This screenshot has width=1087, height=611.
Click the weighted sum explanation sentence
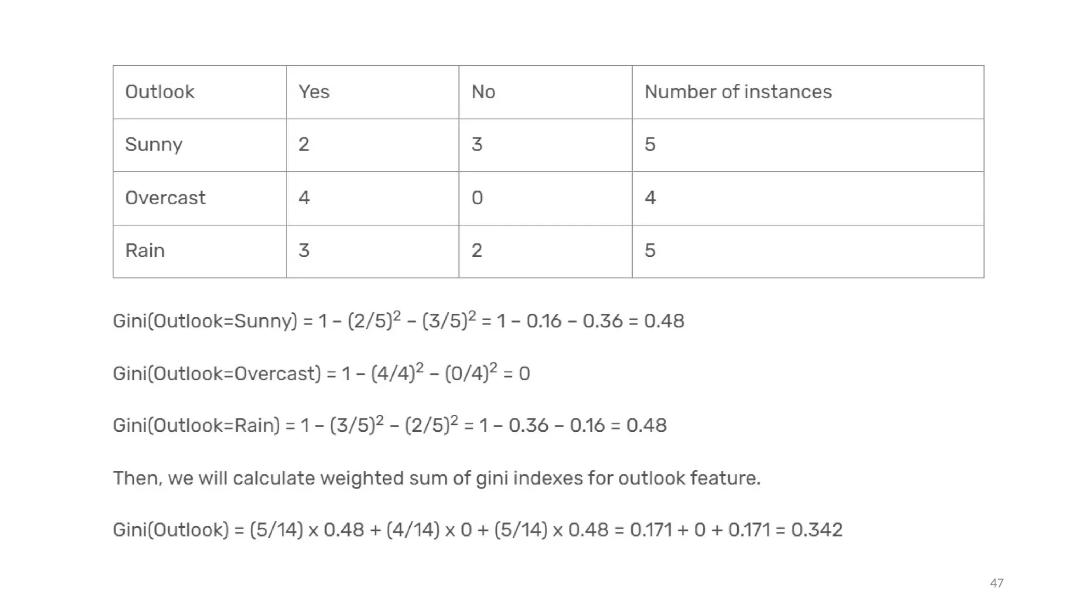(x=437, y=478)
